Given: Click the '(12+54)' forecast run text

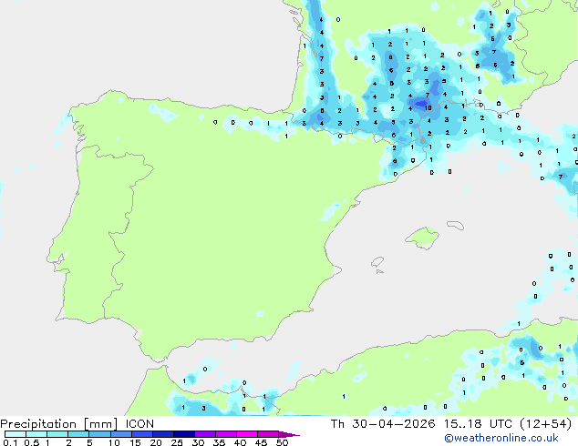Looking at the screenshot, I should (x=546, y=424).
